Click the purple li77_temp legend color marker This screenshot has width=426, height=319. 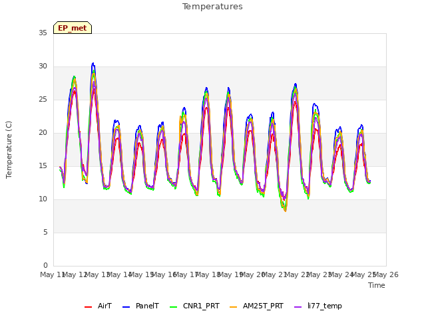pyautogui.click(x=298, y=307)
